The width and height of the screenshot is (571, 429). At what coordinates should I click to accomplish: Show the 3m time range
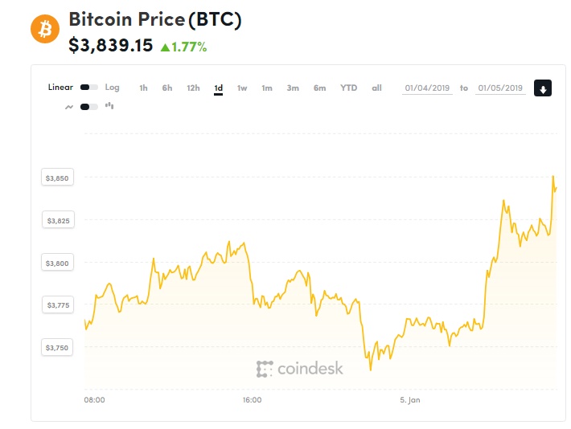[x=293, y=88]
